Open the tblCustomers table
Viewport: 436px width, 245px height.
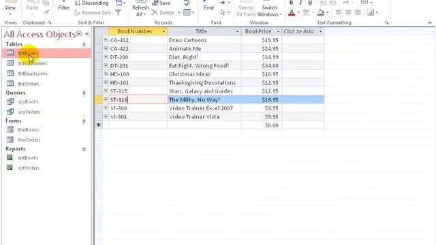(x=46, y=63)
